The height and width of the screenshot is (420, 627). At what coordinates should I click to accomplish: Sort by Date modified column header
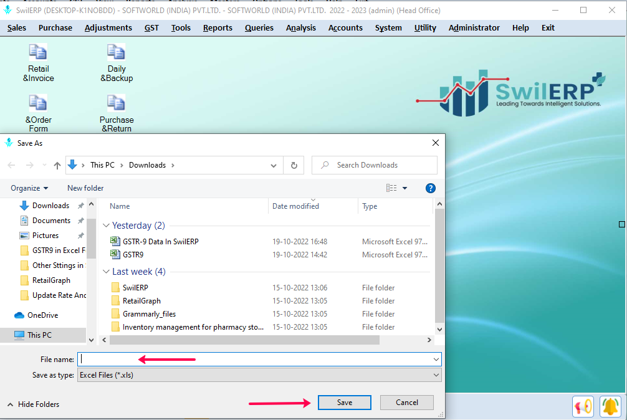[295, 206]
